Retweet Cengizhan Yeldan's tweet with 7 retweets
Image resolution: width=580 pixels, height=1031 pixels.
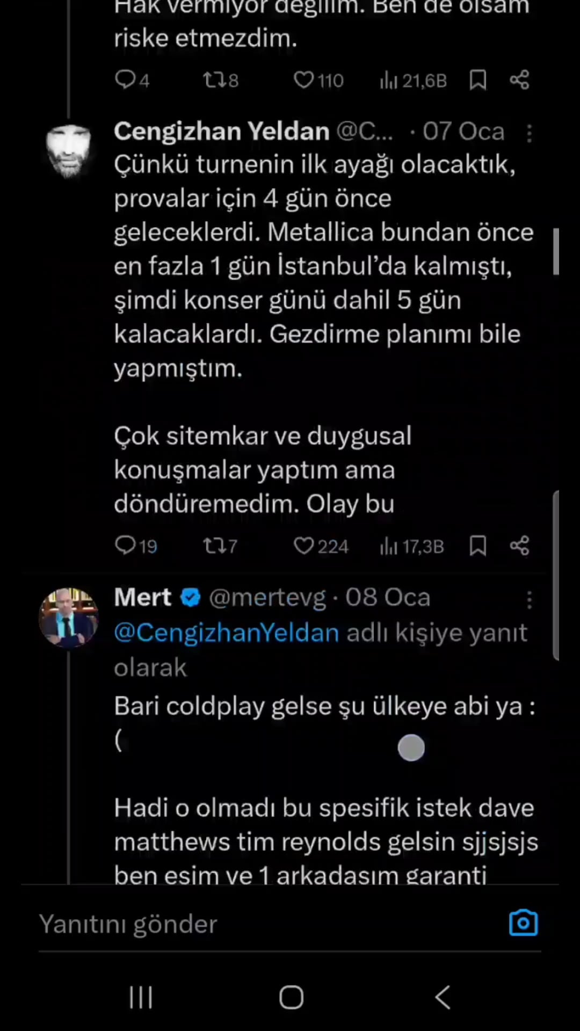(214, 546)
